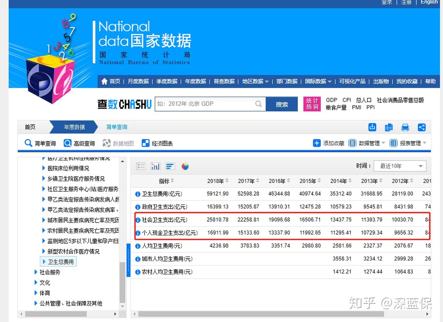Click the 搜索 search button
The image size is (443, 322).
click(281, 104)
